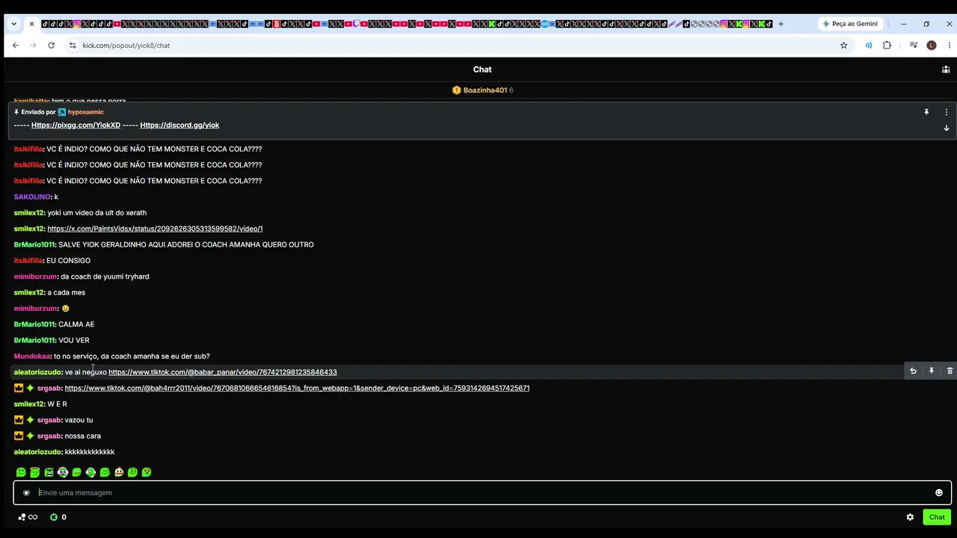Open smilex12's x.com PaintsVidsx video link
The width and height of the screenshot is (957, 538).
pyautogui.click(x=155, y=229)
